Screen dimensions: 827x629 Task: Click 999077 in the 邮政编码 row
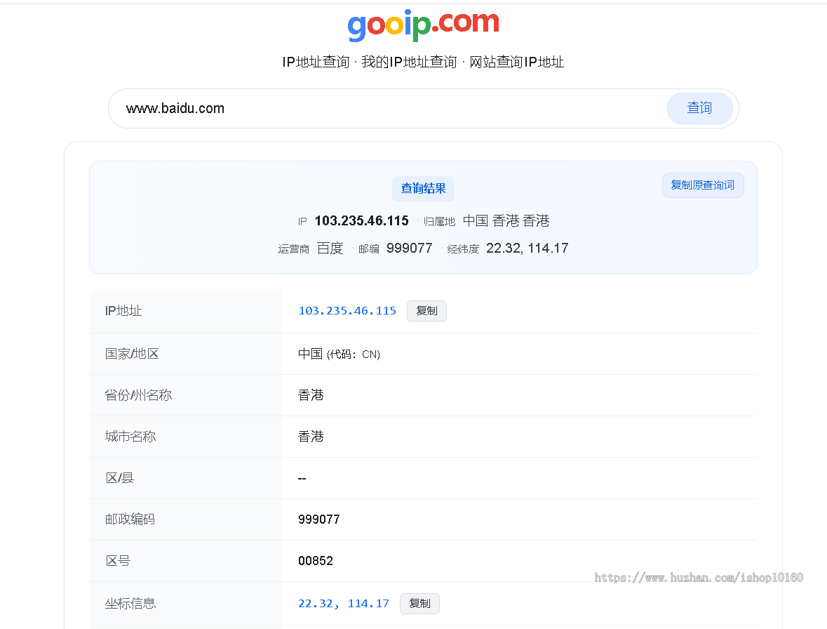(x=319, y=519)
